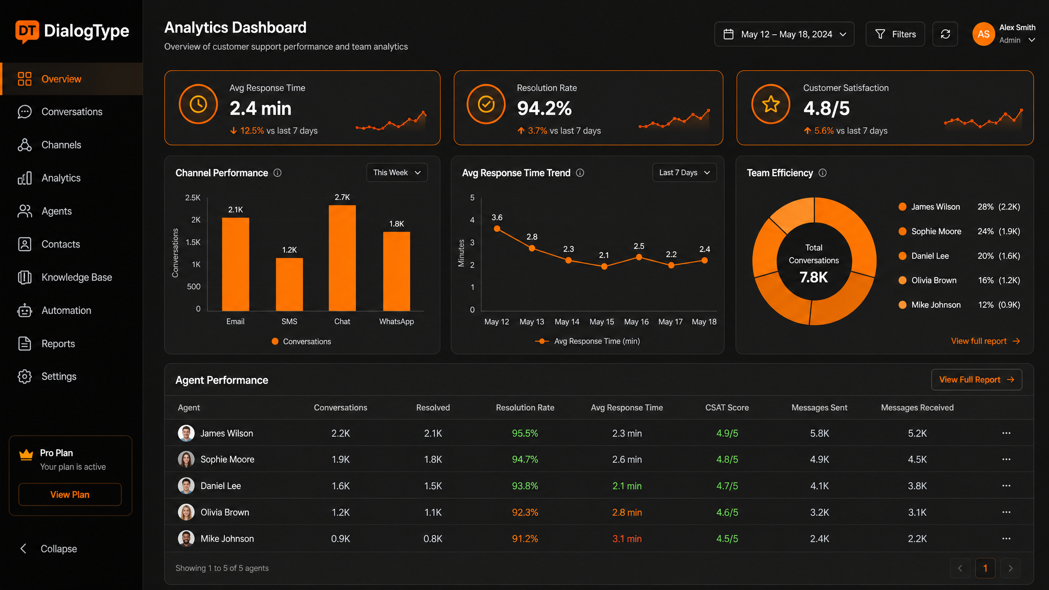This screenshot has height=590, width=1049.
Task: Toggle the Conversations legend dot in Channel Performance
Action: coord(275,342)
